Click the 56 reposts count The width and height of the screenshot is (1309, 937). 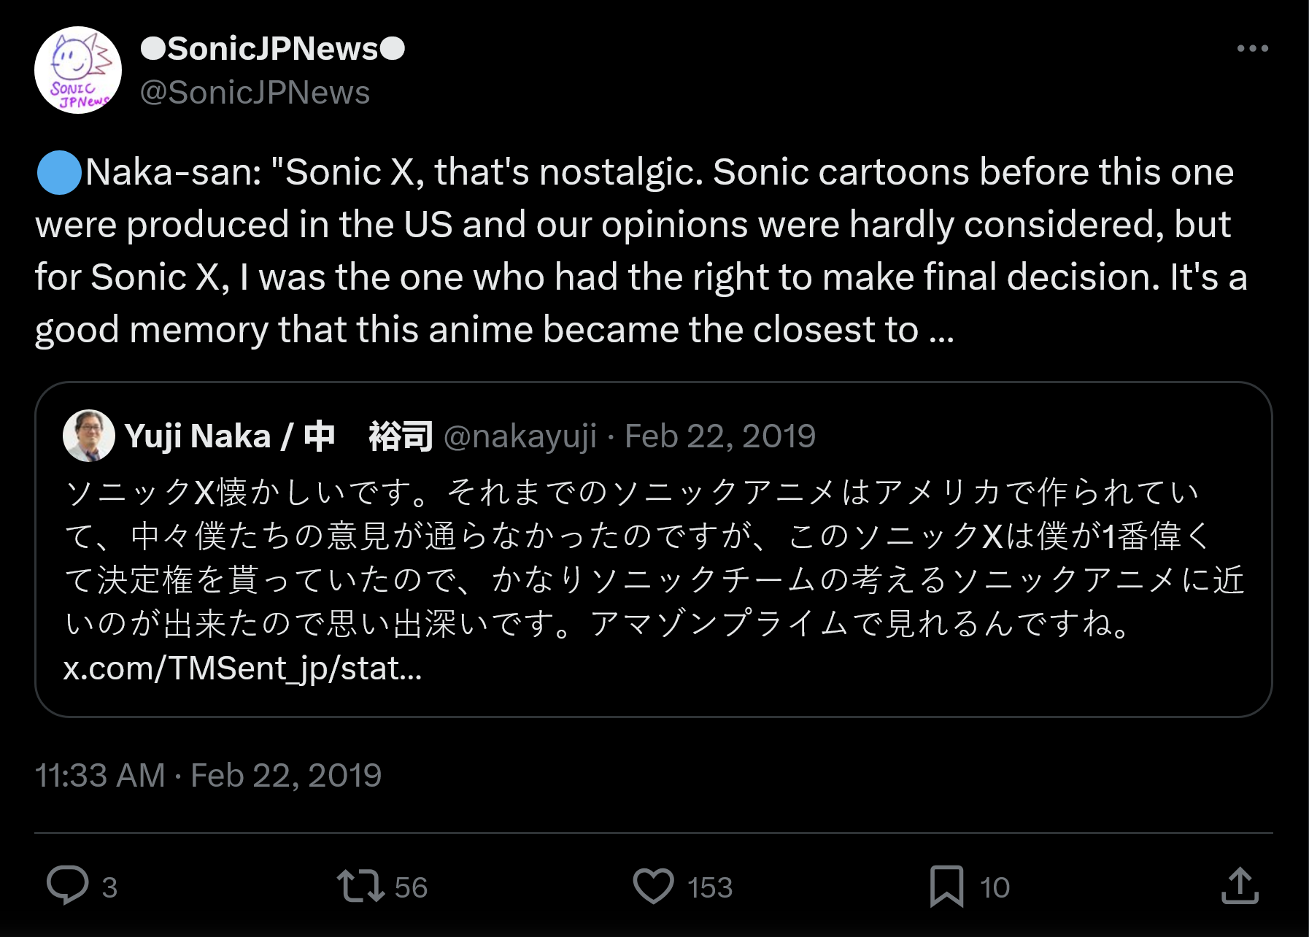tap(411, 887)
